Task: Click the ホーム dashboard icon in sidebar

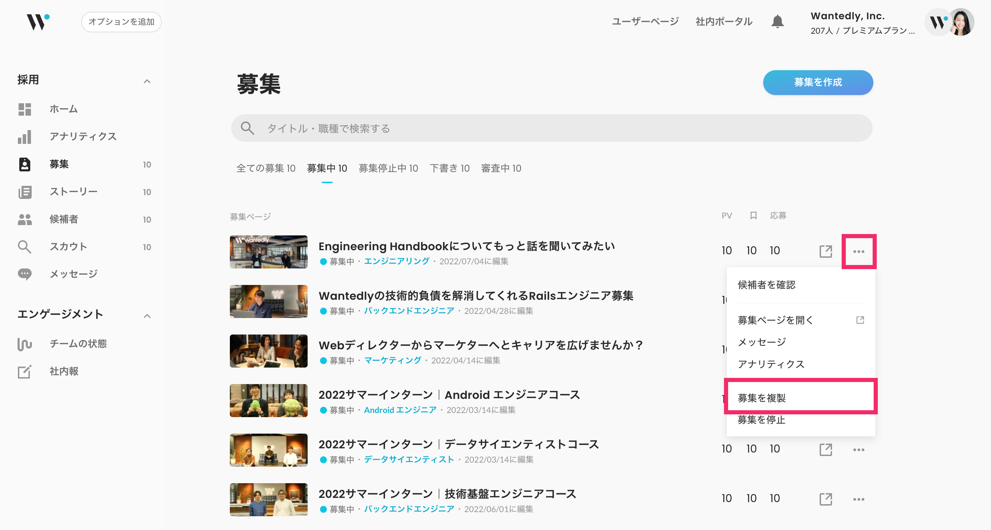Action: (x=25, y=109)
